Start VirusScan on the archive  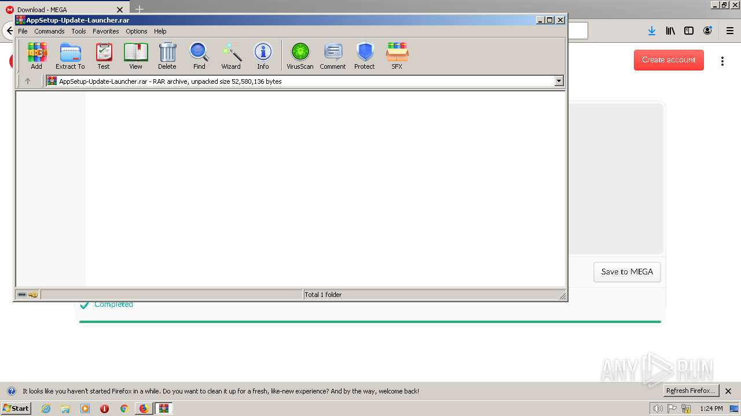click(x=300, y=56)
